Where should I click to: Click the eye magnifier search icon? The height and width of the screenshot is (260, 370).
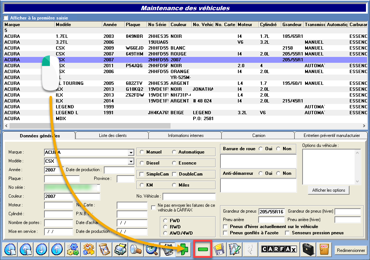[x=152, y=249]
